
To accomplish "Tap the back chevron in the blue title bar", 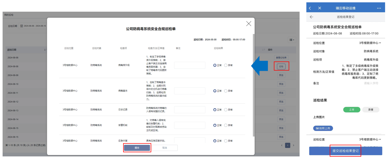I will coord(310,8).
